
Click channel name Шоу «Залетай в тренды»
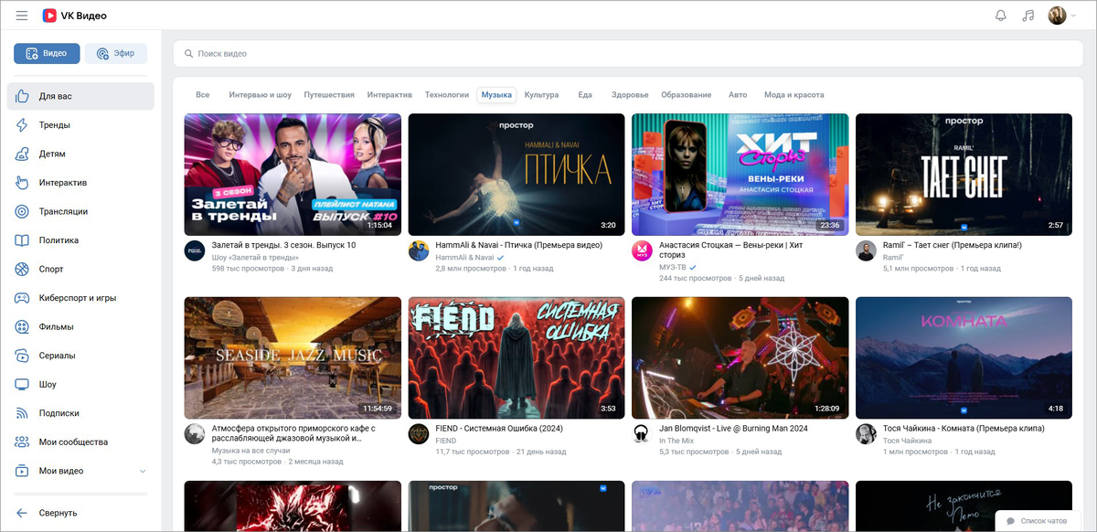[x=256, y=258]
